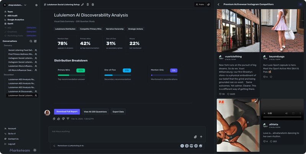This screenshot has width=306, height=154.
Task: Delete conversation using the trash icon
Action: [x=93, y=5]
